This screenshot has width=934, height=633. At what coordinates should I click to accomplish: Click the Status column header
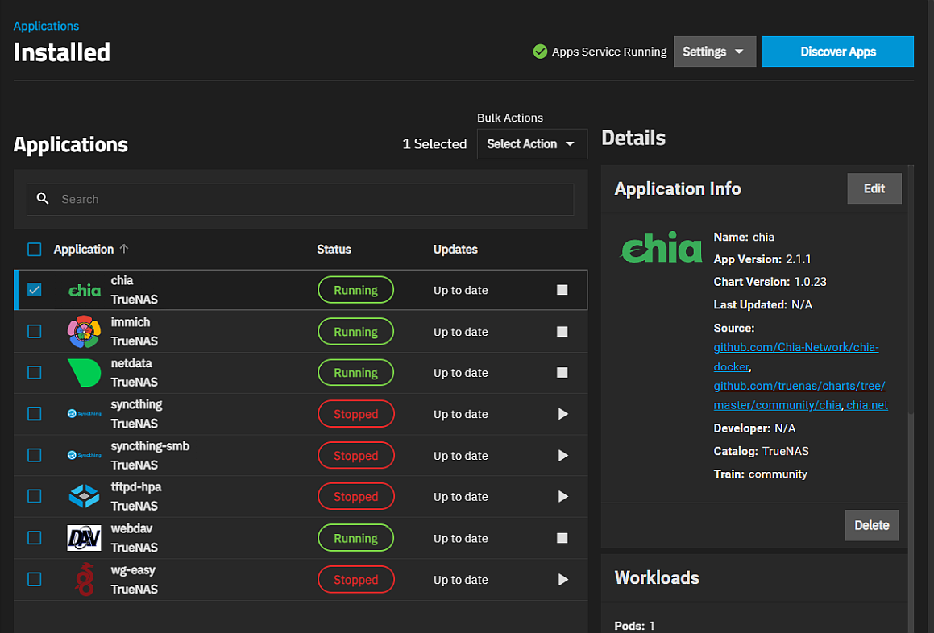coord(334,250)
